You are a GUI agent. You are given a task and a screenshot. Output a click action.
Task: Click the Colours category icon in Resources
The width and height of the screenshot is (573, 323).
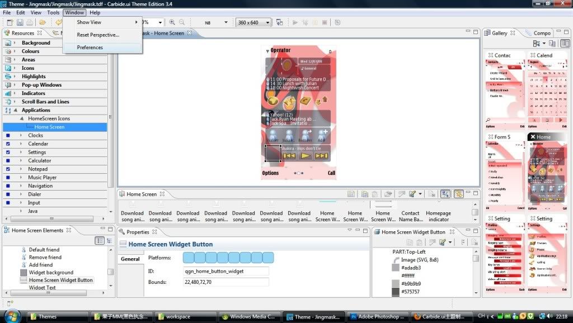(8, 51)
